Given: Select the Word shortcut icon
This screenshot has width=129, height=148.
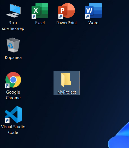Looking at the screenshot, I should [93, 11].
